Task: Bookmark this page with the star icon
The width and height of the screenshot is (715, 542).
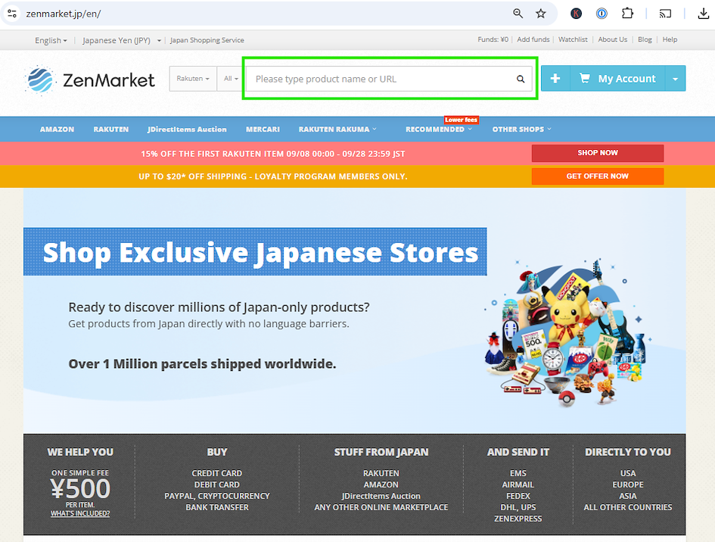Action: 541,14
